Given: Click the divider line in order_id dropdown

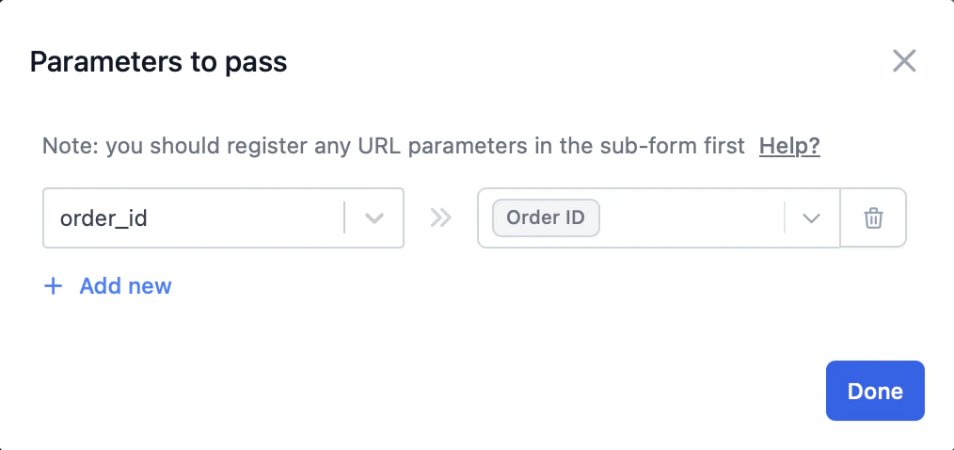Looking at the screenshot, I should [344, 218].
